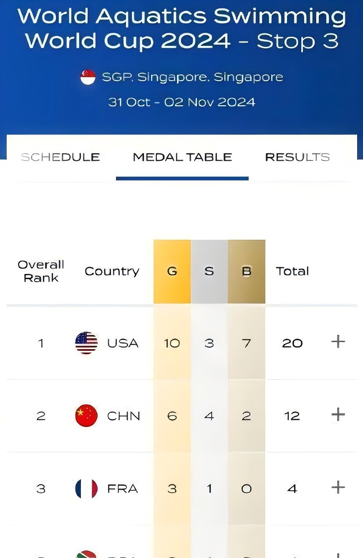Click the China flag icon
The height and width of the screenshot is (558, 363).
pos(86,416)
